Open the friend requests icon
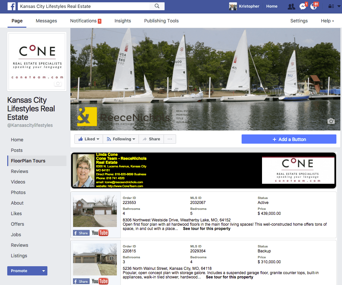Viewport: 342px width, 285px height. coord(291,6)
